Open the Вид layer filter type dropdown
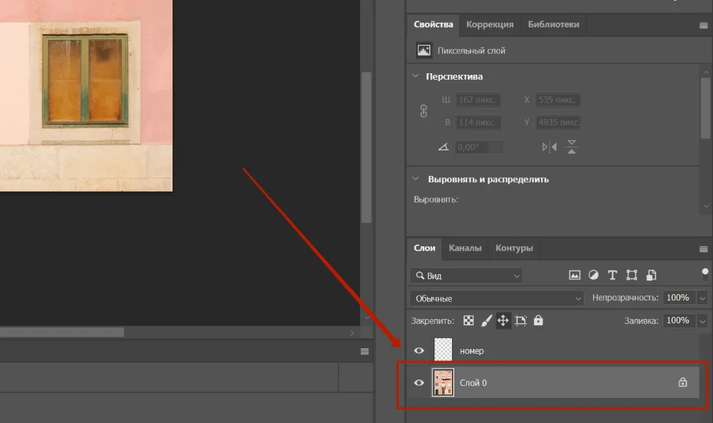Screen dimensions: 713x423 pyautogui.click(x=466, y=276)
